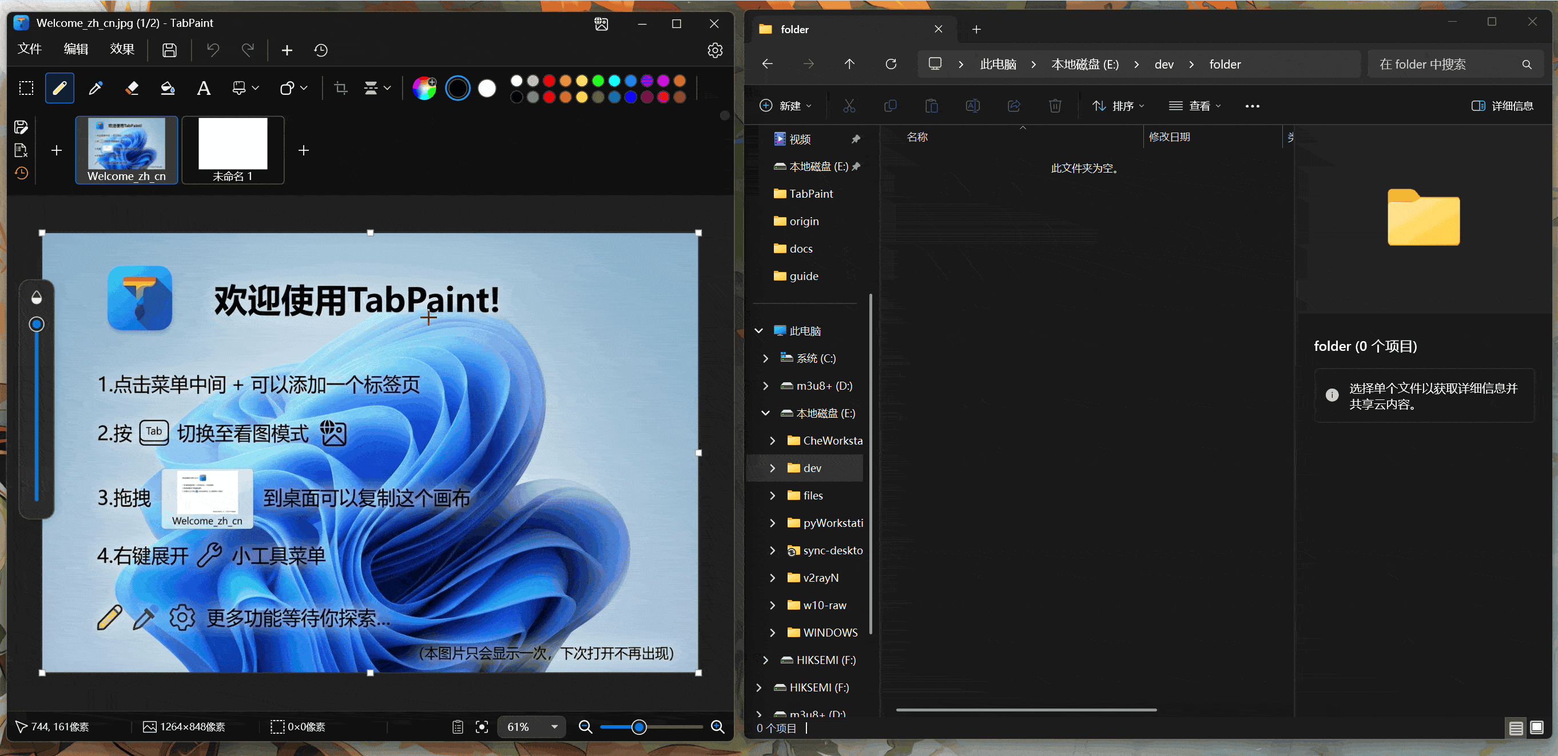1558x756 pixels.
Task: Select the Eraser tool
Action: tap(132, 88)
